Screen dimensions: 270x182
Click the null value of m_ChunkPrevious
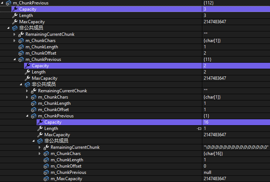pos(207,172)
